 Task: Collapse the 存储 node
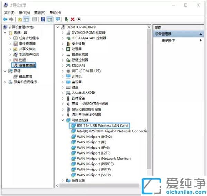tap(5, 71)
